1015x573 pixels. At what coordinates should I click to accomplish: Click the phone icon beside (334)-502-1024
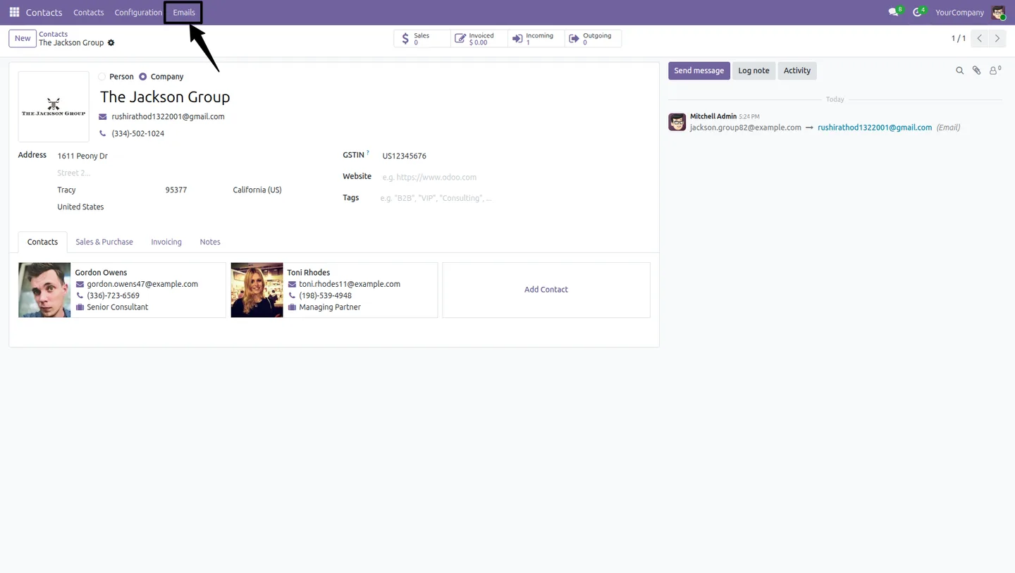[x=103, y=134]
